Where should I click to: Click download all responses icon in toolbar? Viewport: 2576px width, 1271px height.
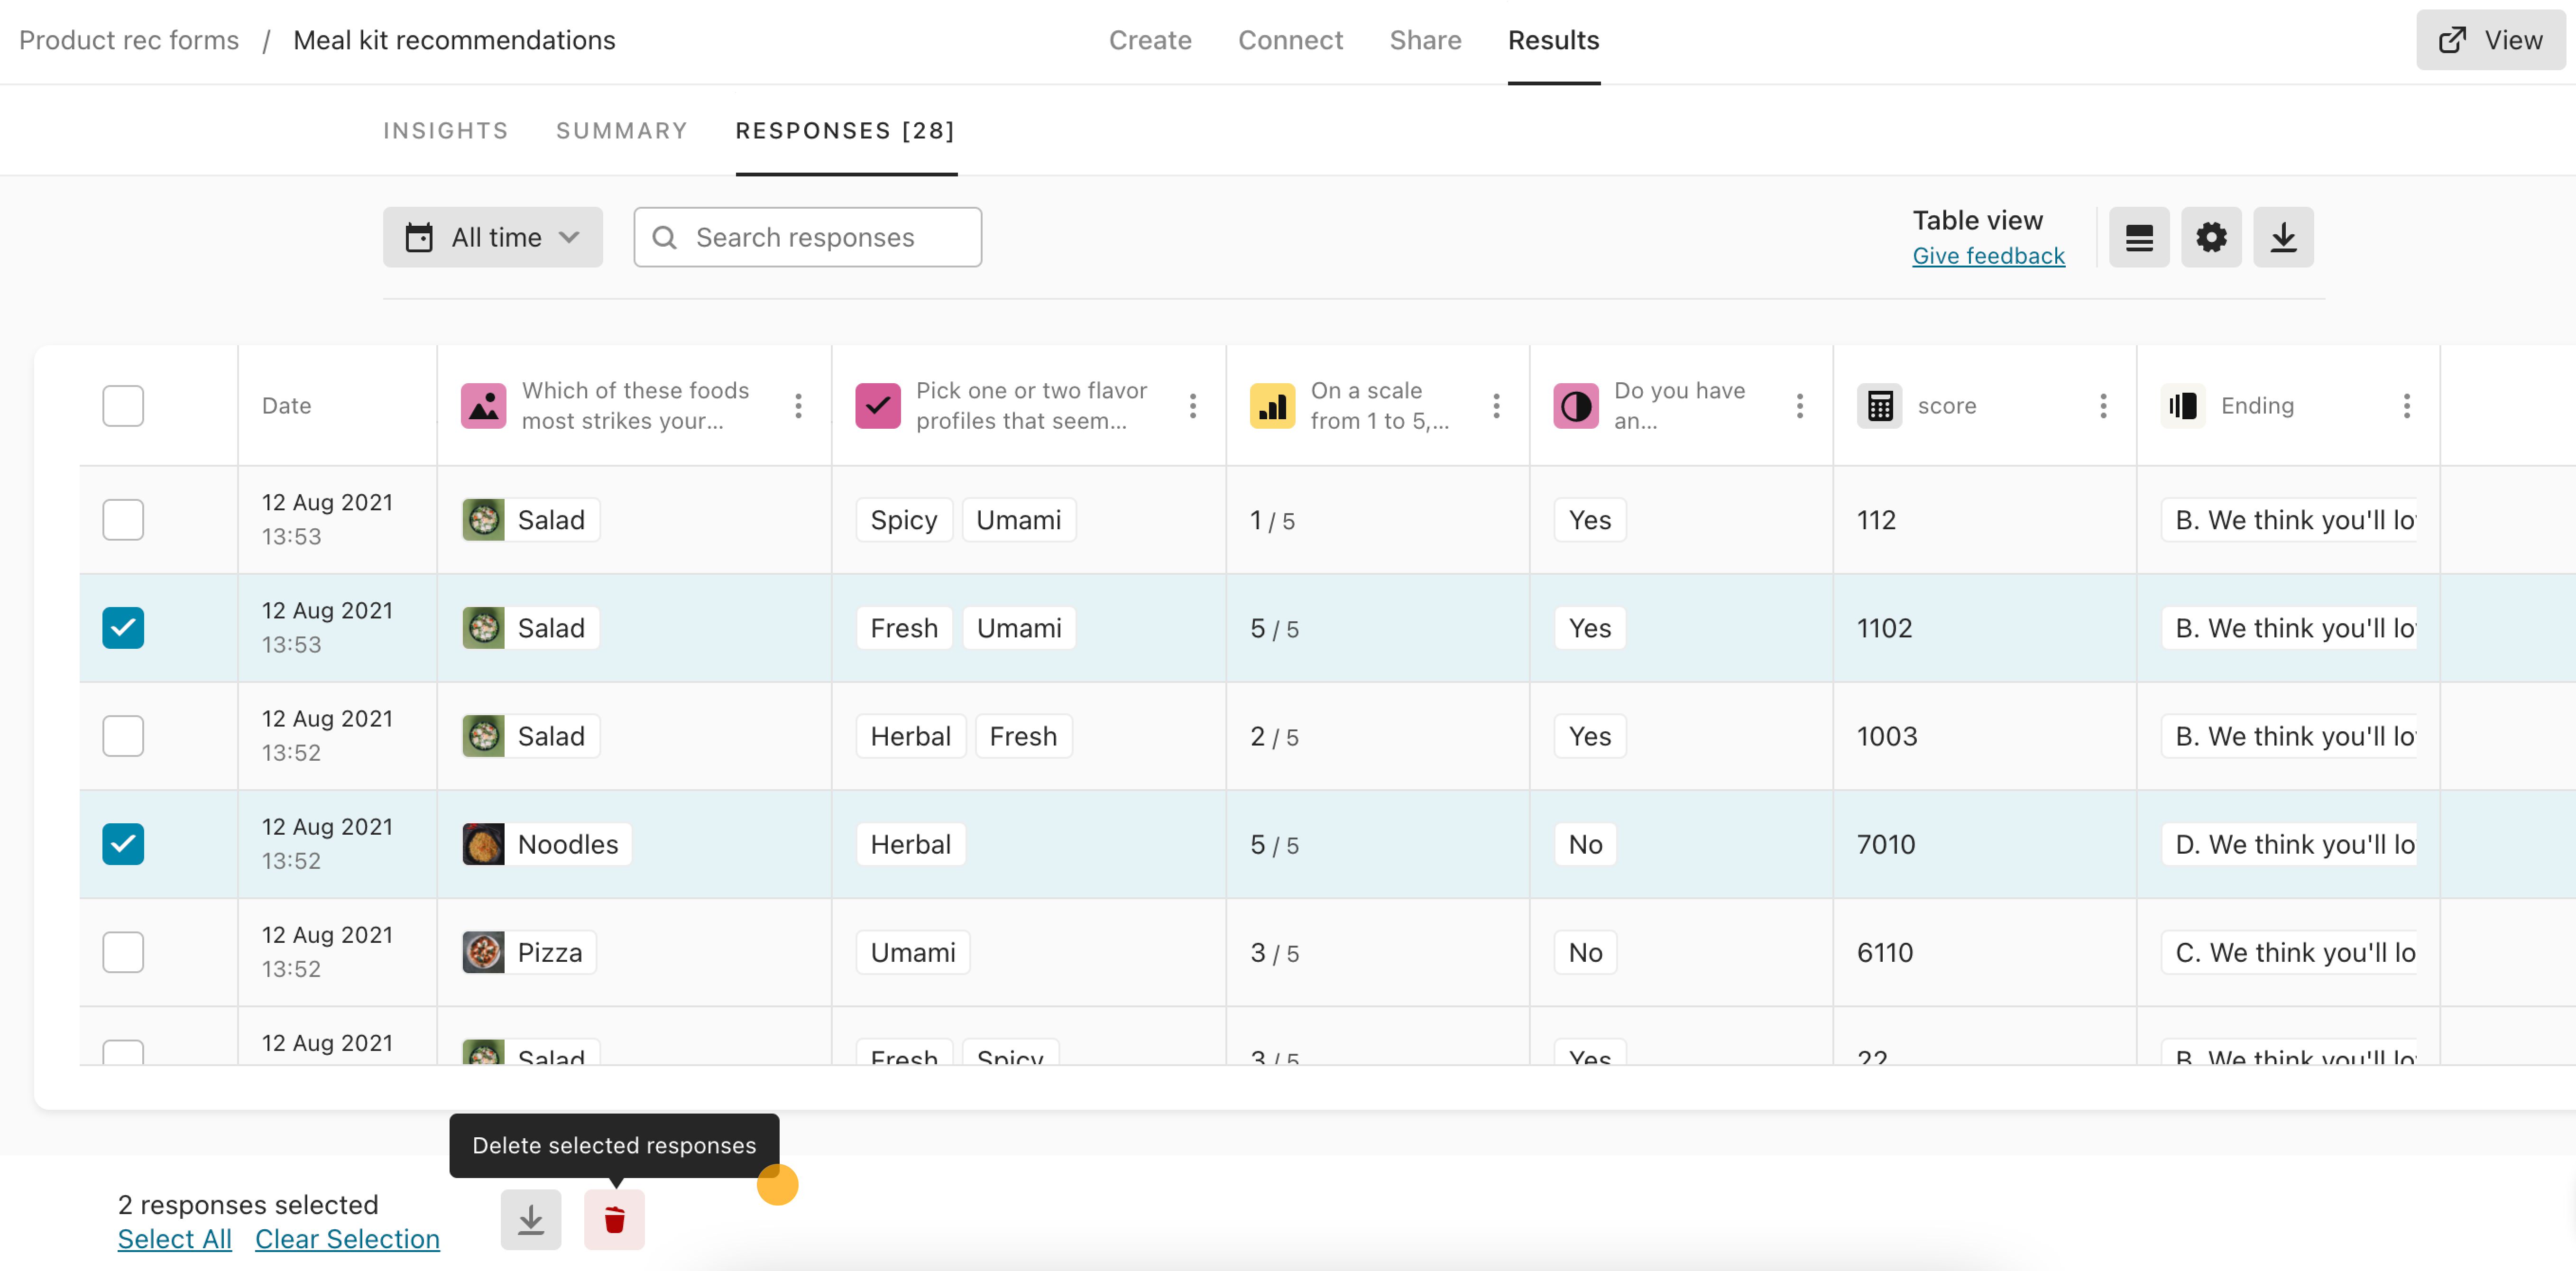point(2282,237)
